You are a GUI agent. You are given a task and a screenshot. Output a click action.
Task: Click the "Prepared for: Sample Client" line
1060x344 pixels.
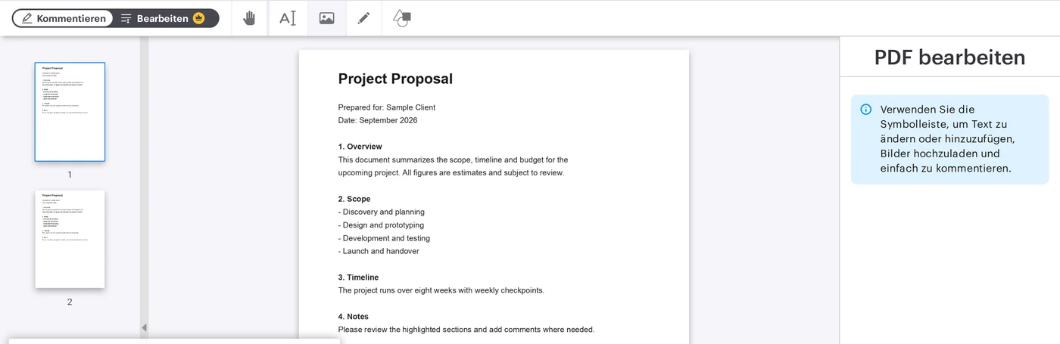pyautogui.click(x=387, y=107)
